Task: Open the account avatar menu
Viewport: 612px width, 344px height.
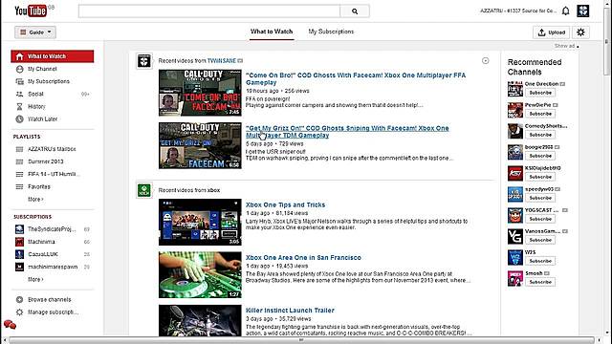Action: coord(582,11)
